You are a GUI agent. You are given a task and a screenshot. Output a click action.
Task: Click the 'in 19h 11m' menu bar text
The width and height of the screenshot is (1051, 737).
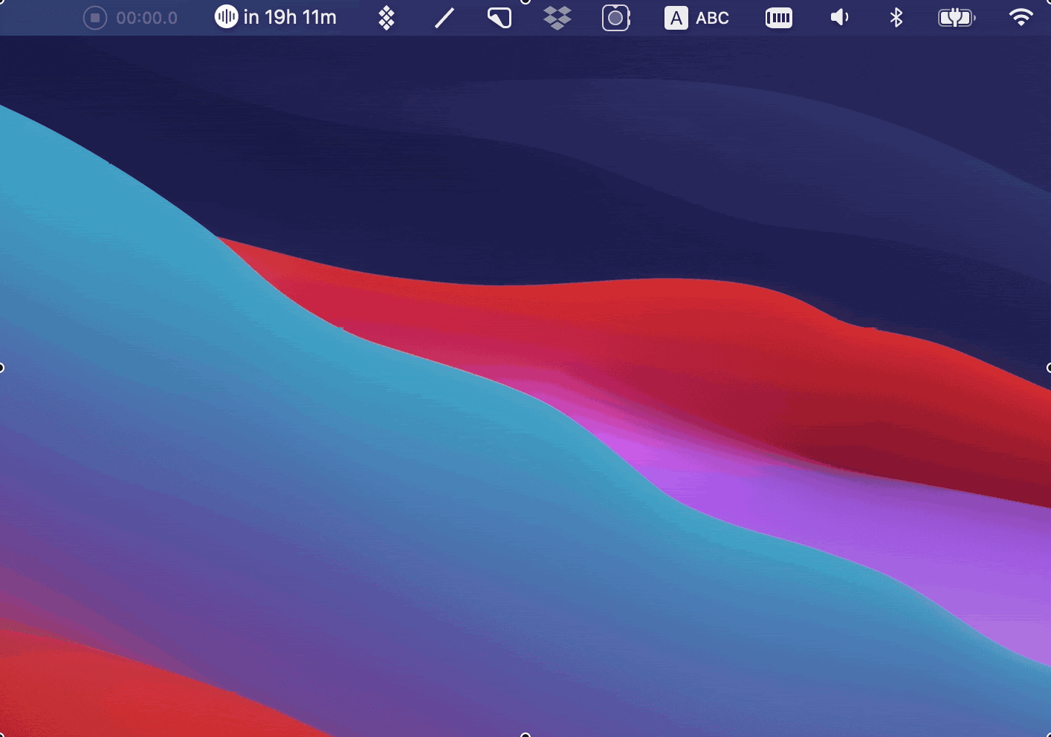coord(290,17)
